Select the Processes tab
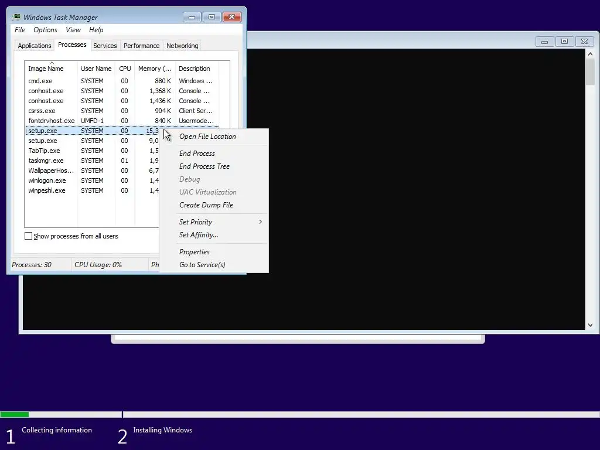The height and width of the screenshot is (450, 600). (x=72, y=45)
